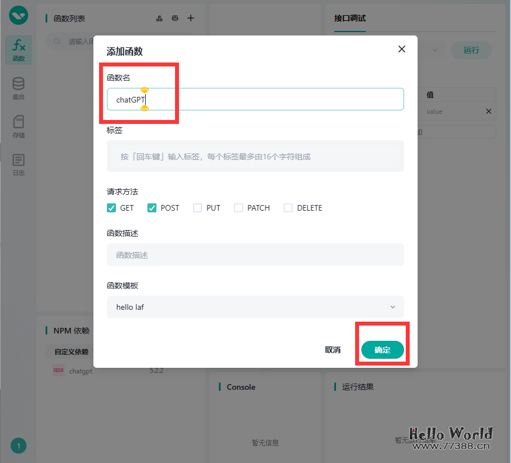Click the Laf logo in top-left corner
The width and height of the screenshot is (511, 463).
(x=17, y=15)
